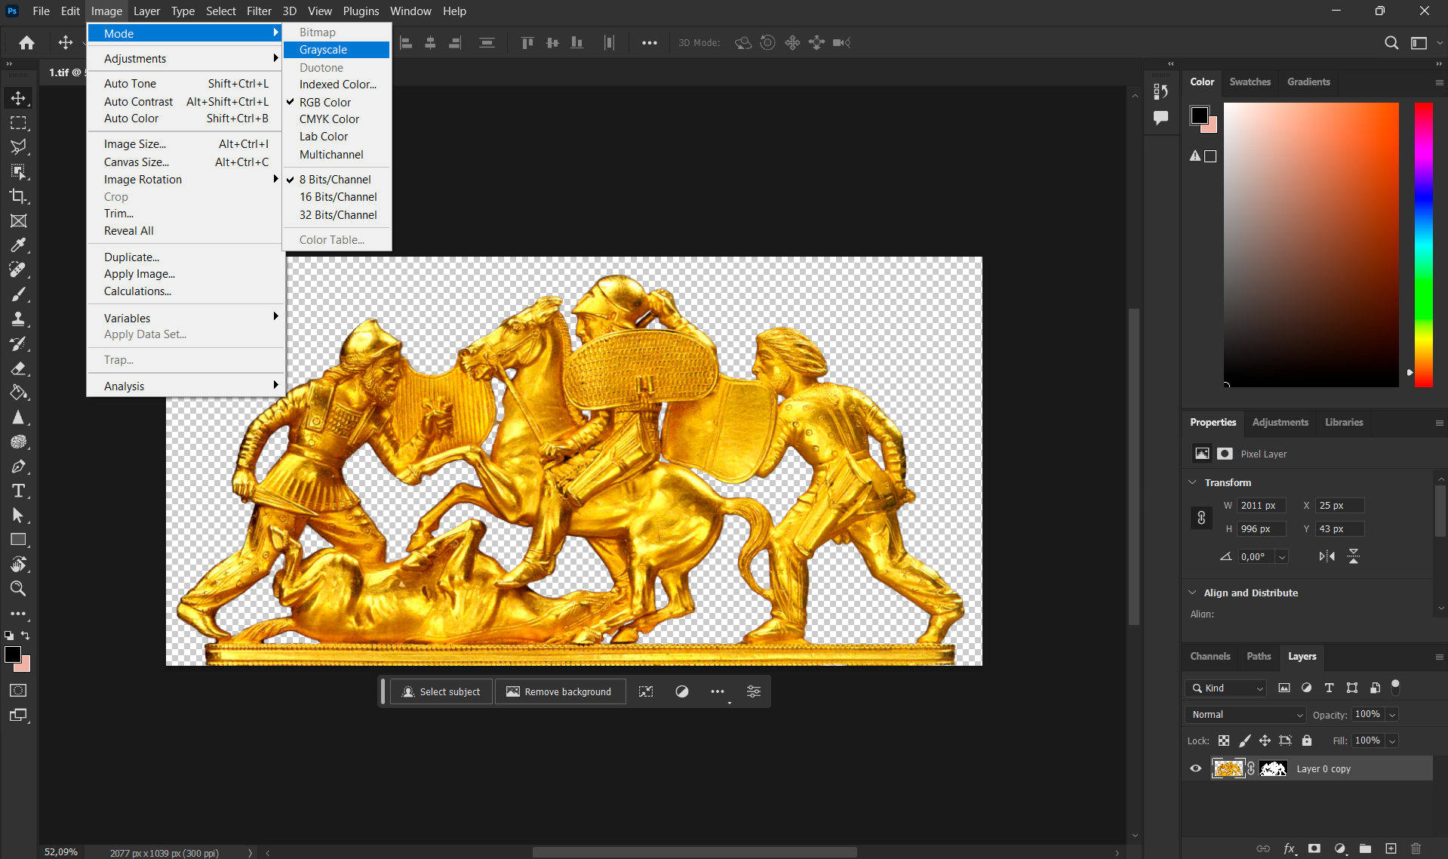Screen dimensions: 1448x859
Task: Toggle lock transparent pixels
Action: point(1224,740)
